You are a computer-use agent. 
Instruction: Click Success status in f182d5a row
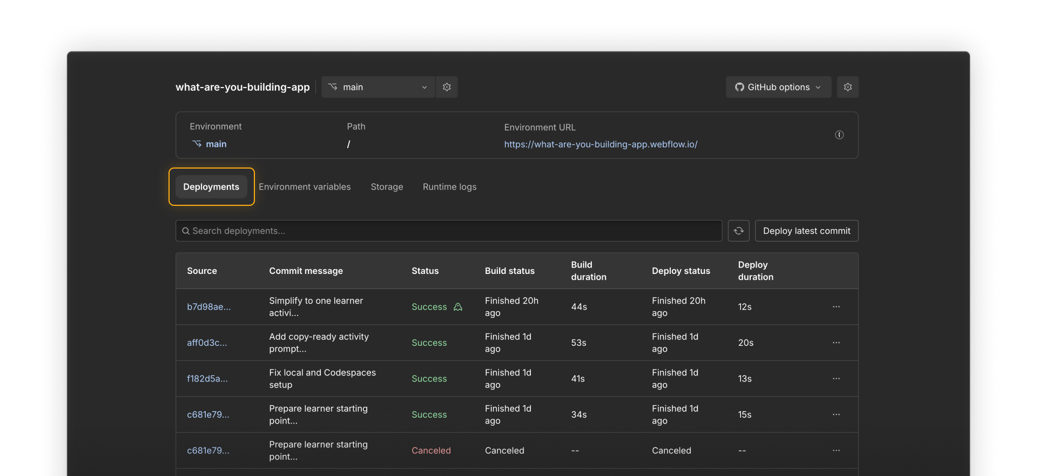(429, 379)
